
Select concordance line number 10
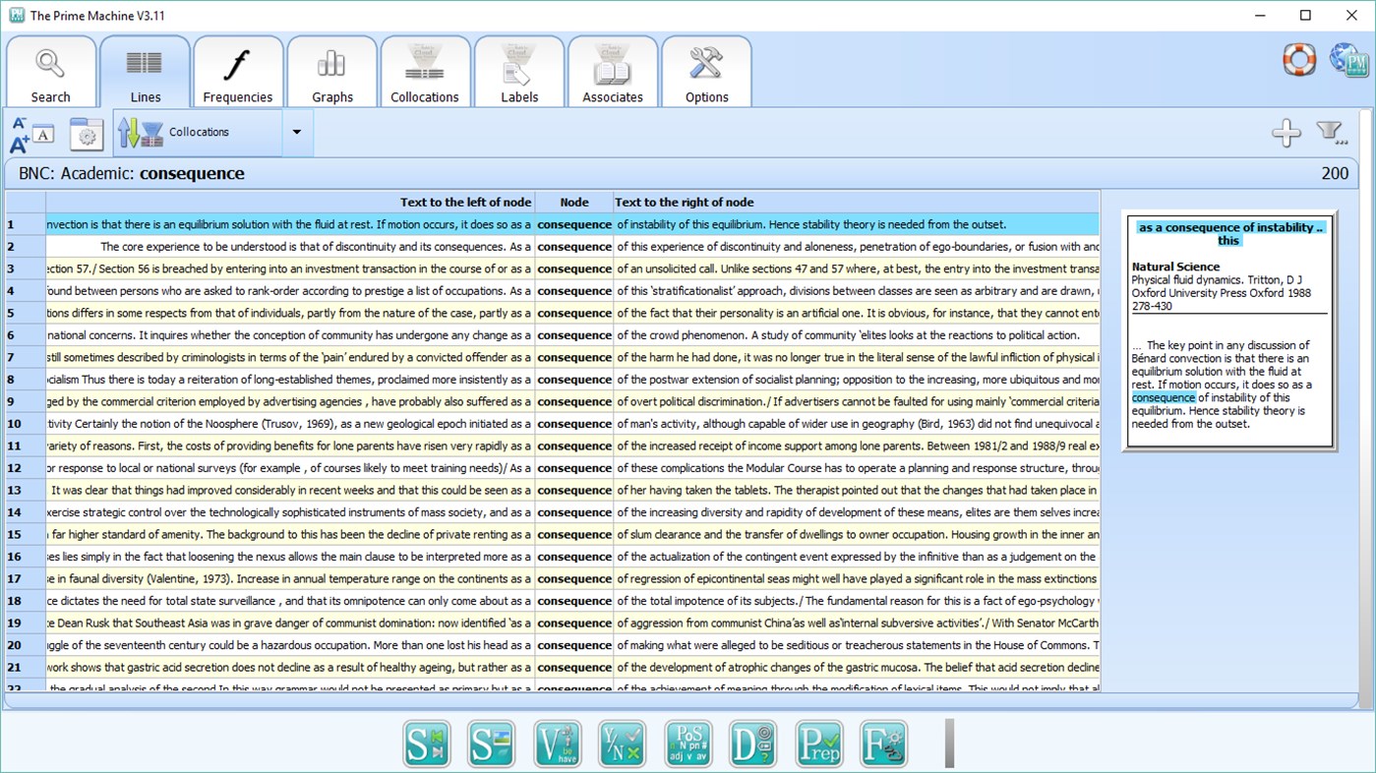(26, 424)
